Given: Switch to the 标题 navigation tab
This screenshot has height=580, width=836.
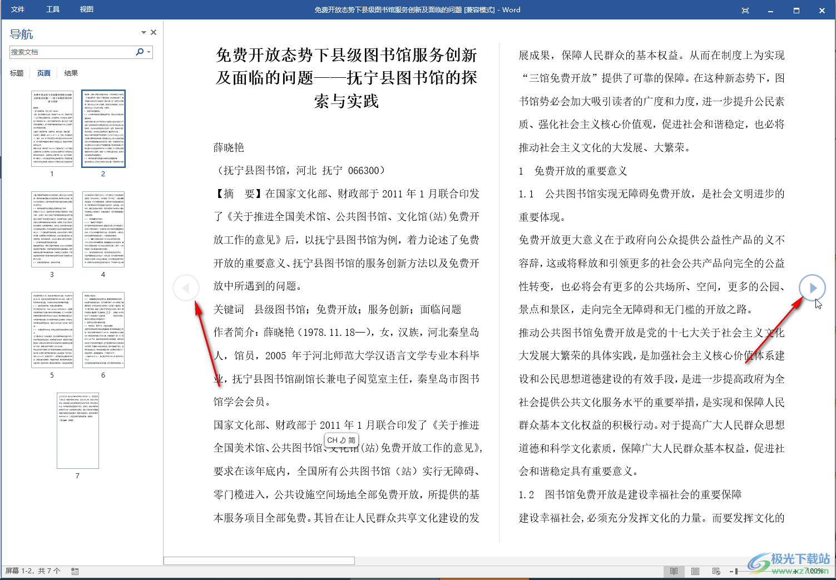Looking at the screenshot, I should [17, 73].
